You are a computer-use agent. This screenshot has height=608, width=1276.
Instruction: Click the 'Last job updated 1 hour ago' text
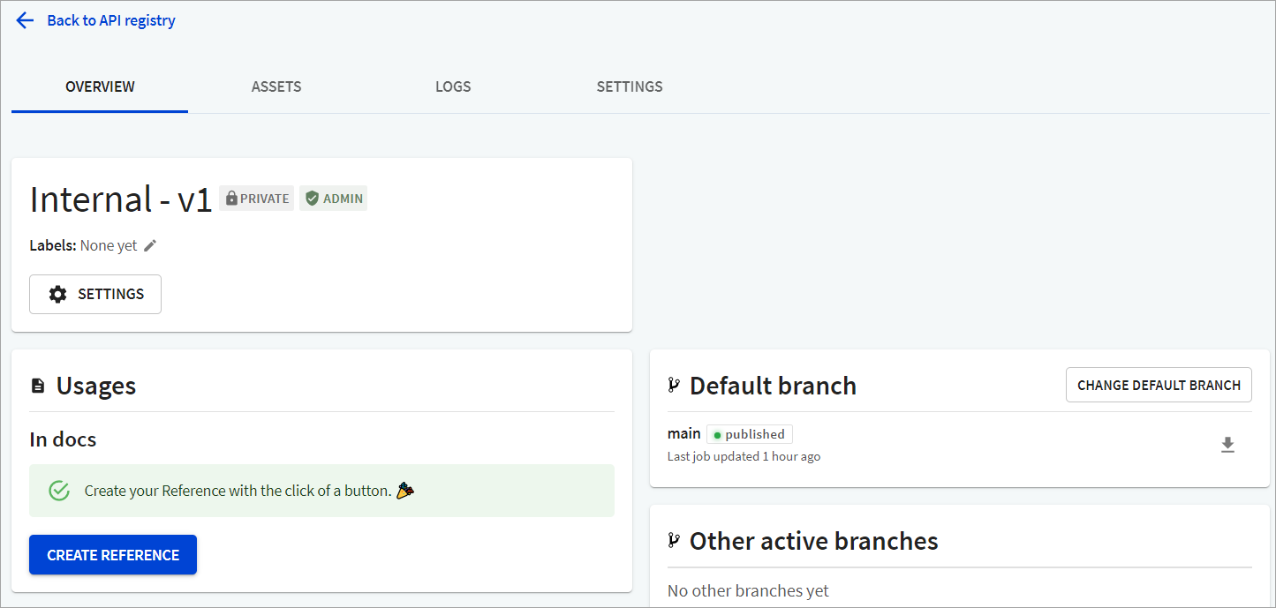coord(744,456)
